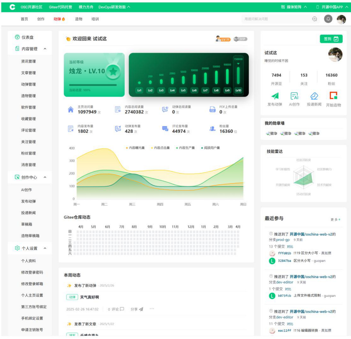Click 对比 next to 13 个提交
This screenshot has height=339, width=351.
(290, 247)
